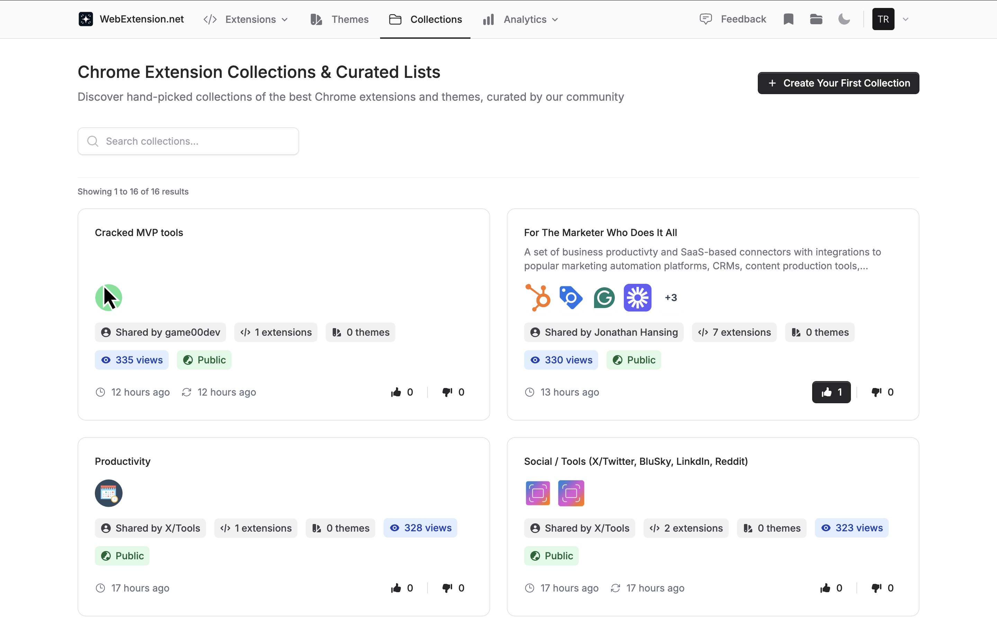Viewport: 997px width, 623px height.
Task: Expand the account menu chevron beside TR
Action: [905, 19]
